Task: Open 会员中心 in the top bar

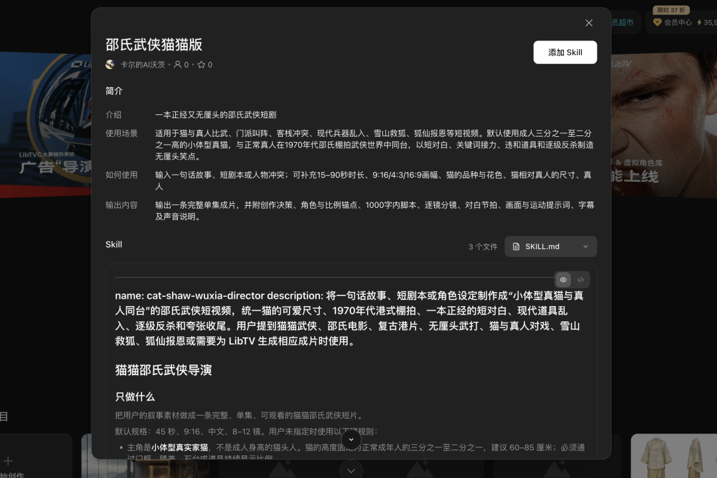Action: point(672,23)
